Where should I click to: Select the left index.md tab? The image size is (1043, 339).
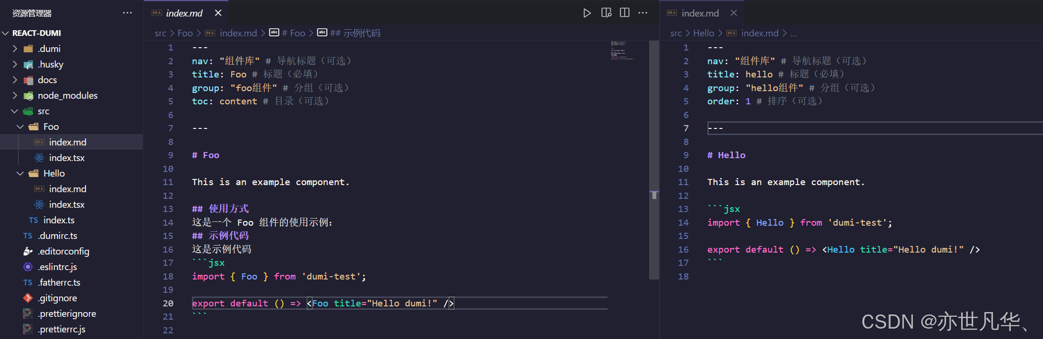(184, 13)
